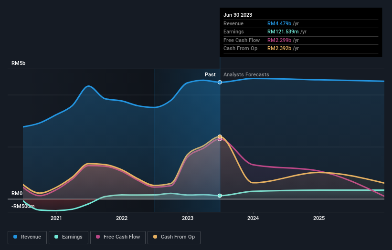Click the Revenue row label in tooltip
This screenshot has height=250, width=392.
click(x=233, y=23)
